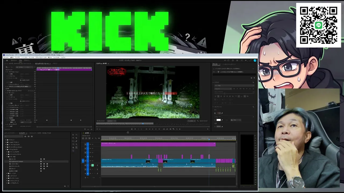This screenshot has height=193, width=344.
Task: Play the Program monitor preview
Action: (153, 129)
